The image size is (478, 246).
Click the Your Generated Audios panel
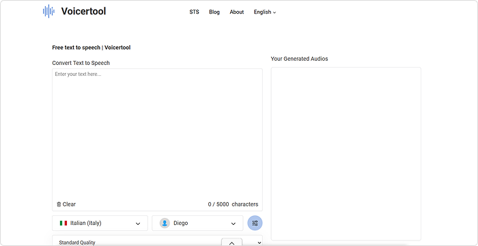click(x=346, y=154)
